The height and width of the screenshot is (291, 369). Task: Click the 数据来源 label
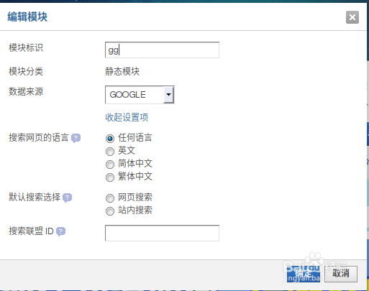tap(26, 91)
